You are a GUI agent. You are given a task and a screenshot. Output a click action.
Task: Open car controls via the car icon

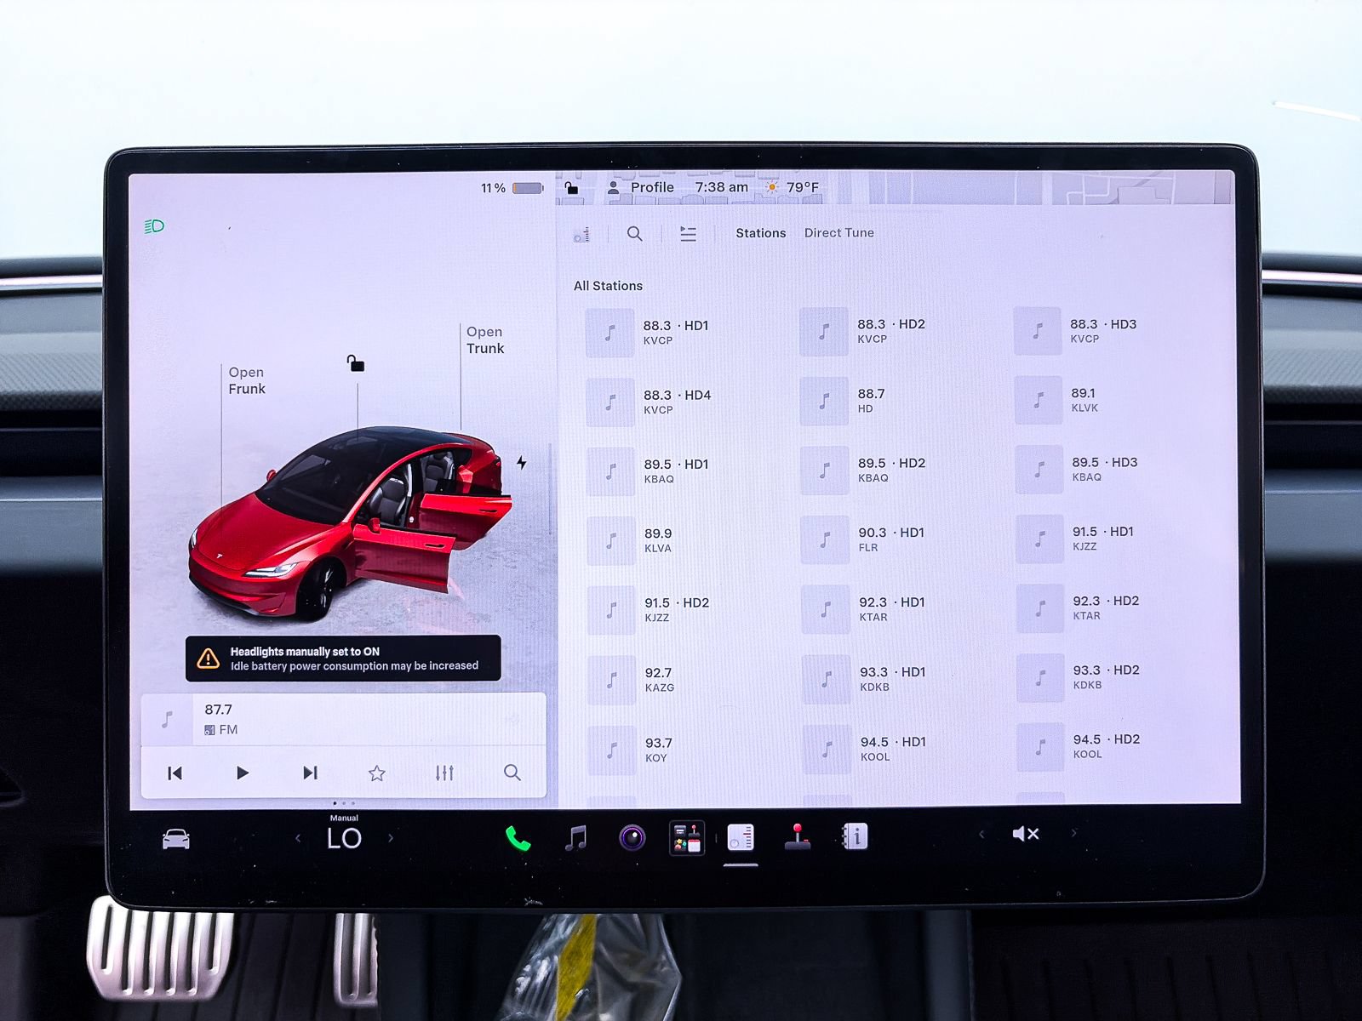pyautogui.click(x=176, y=839)
